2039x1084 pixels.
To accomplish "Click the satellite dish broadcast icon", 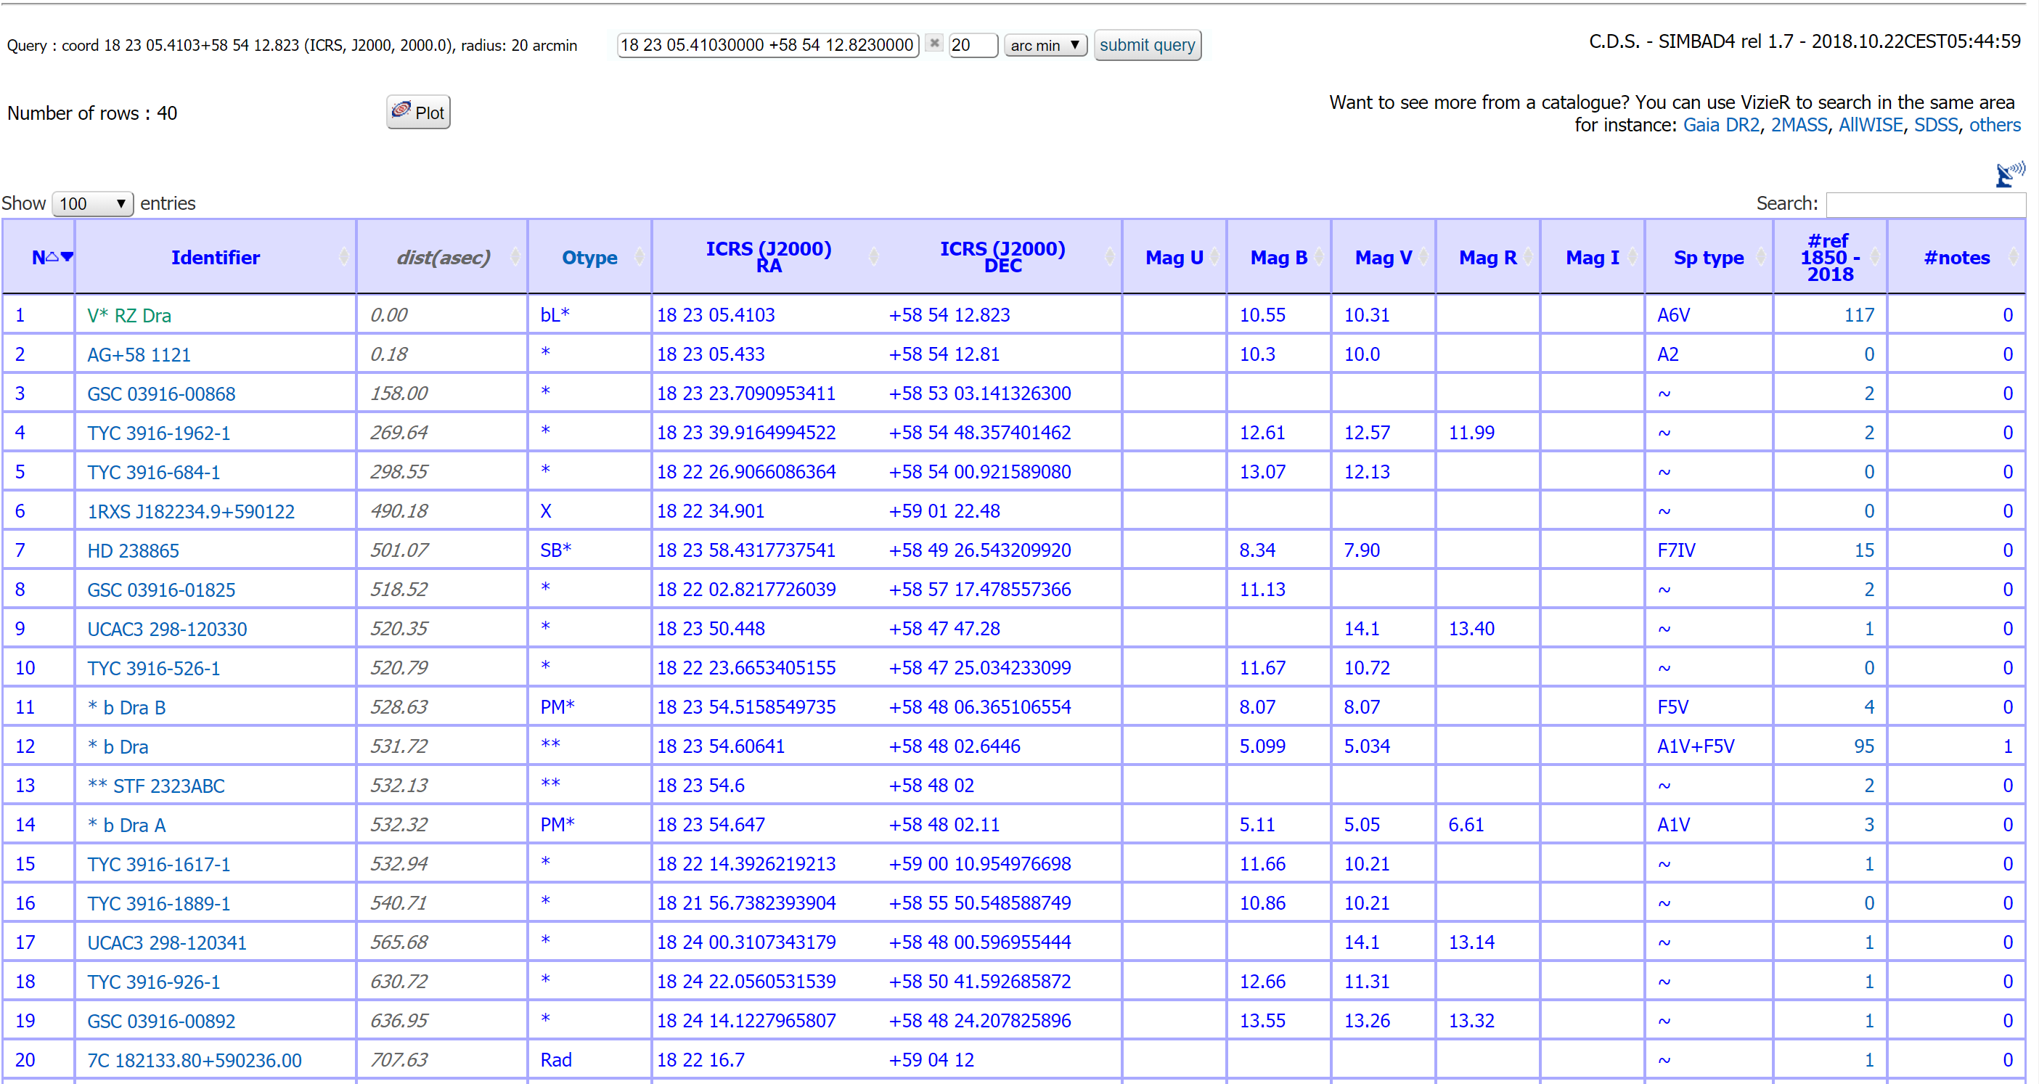I will (2009, 174).
